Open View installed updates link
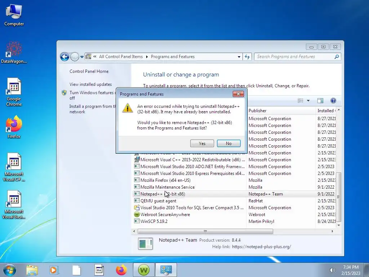369x277 pixels. point(90,84)
